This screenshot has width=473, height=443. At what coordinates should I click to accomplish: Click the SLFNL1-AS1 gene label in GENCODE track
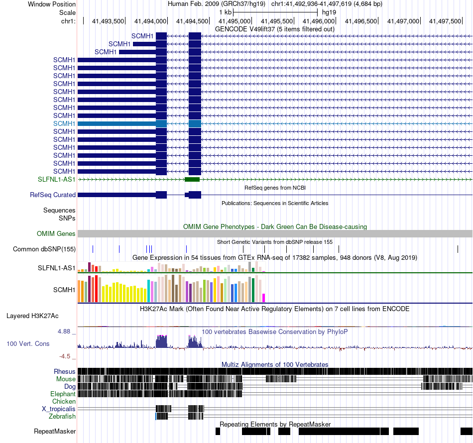(x=56, y=179)
